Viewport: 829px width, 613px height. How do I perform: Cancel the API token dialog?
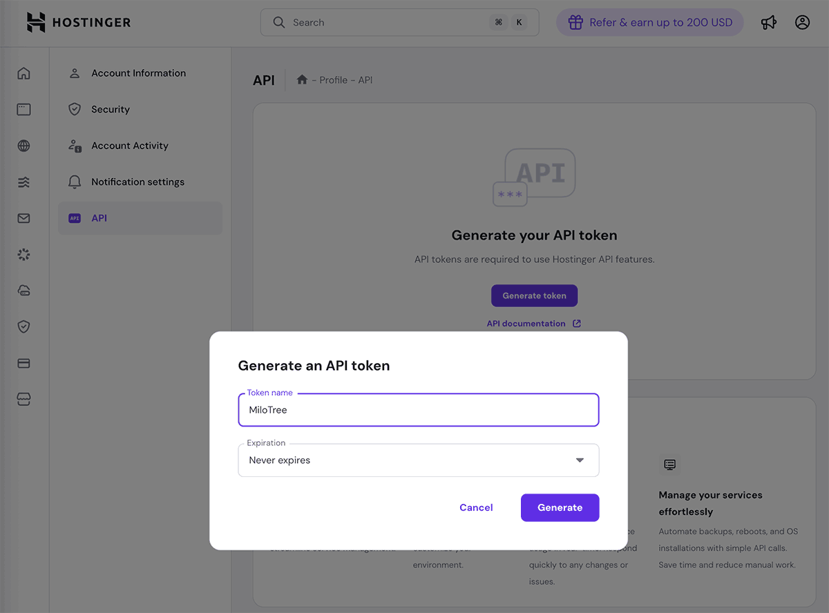(476, 507)
